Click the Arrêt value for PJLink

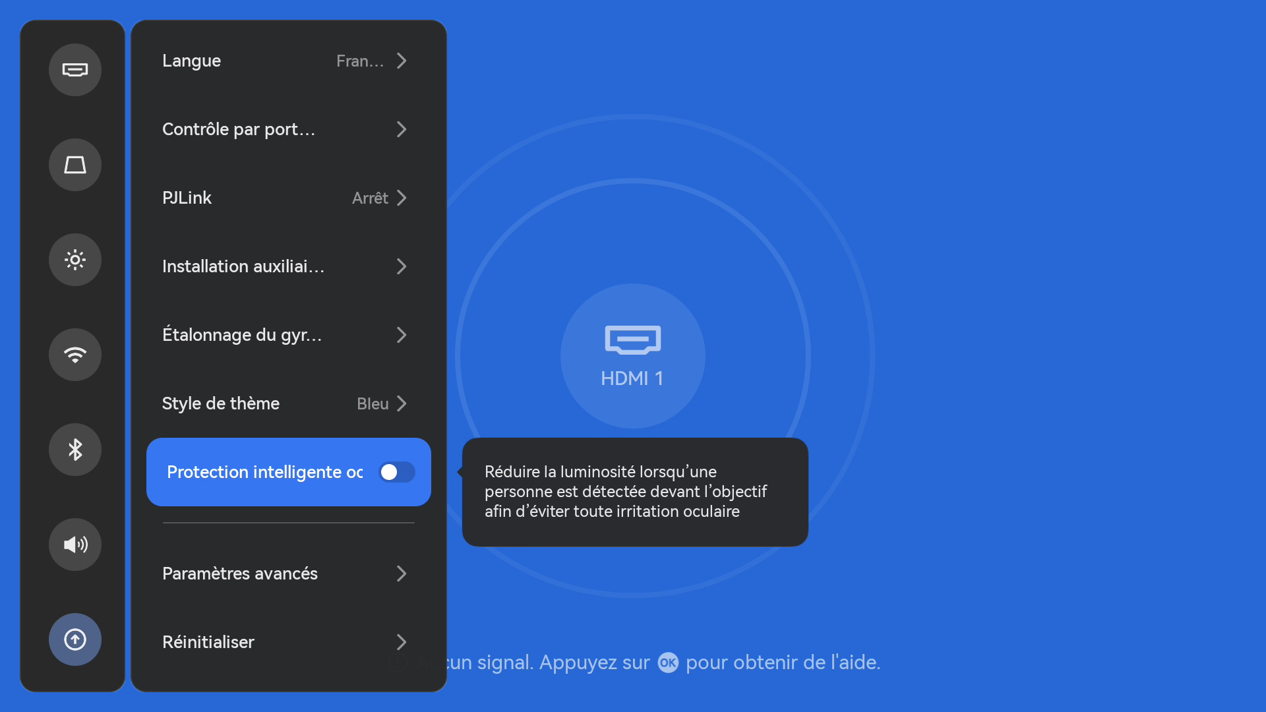pos(370,198)
